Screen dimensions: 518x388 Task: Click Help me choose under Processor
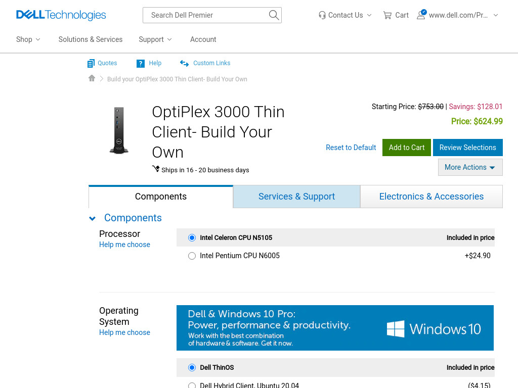124,245
